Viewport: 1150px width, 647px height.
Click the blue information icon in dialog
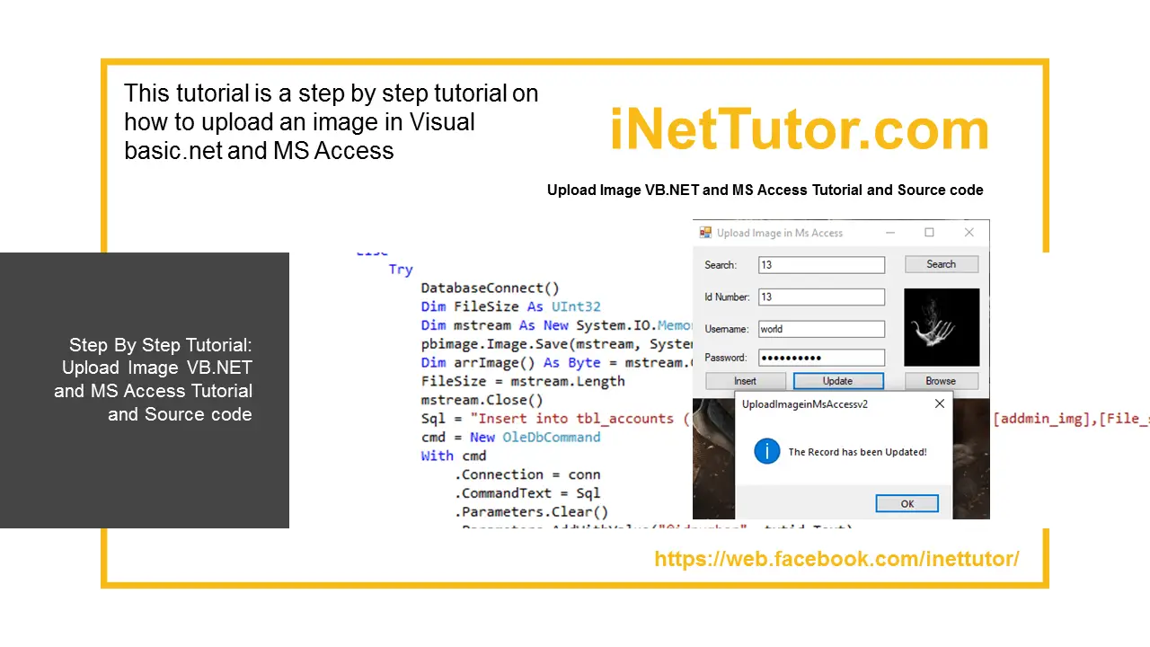pos(766,451)
